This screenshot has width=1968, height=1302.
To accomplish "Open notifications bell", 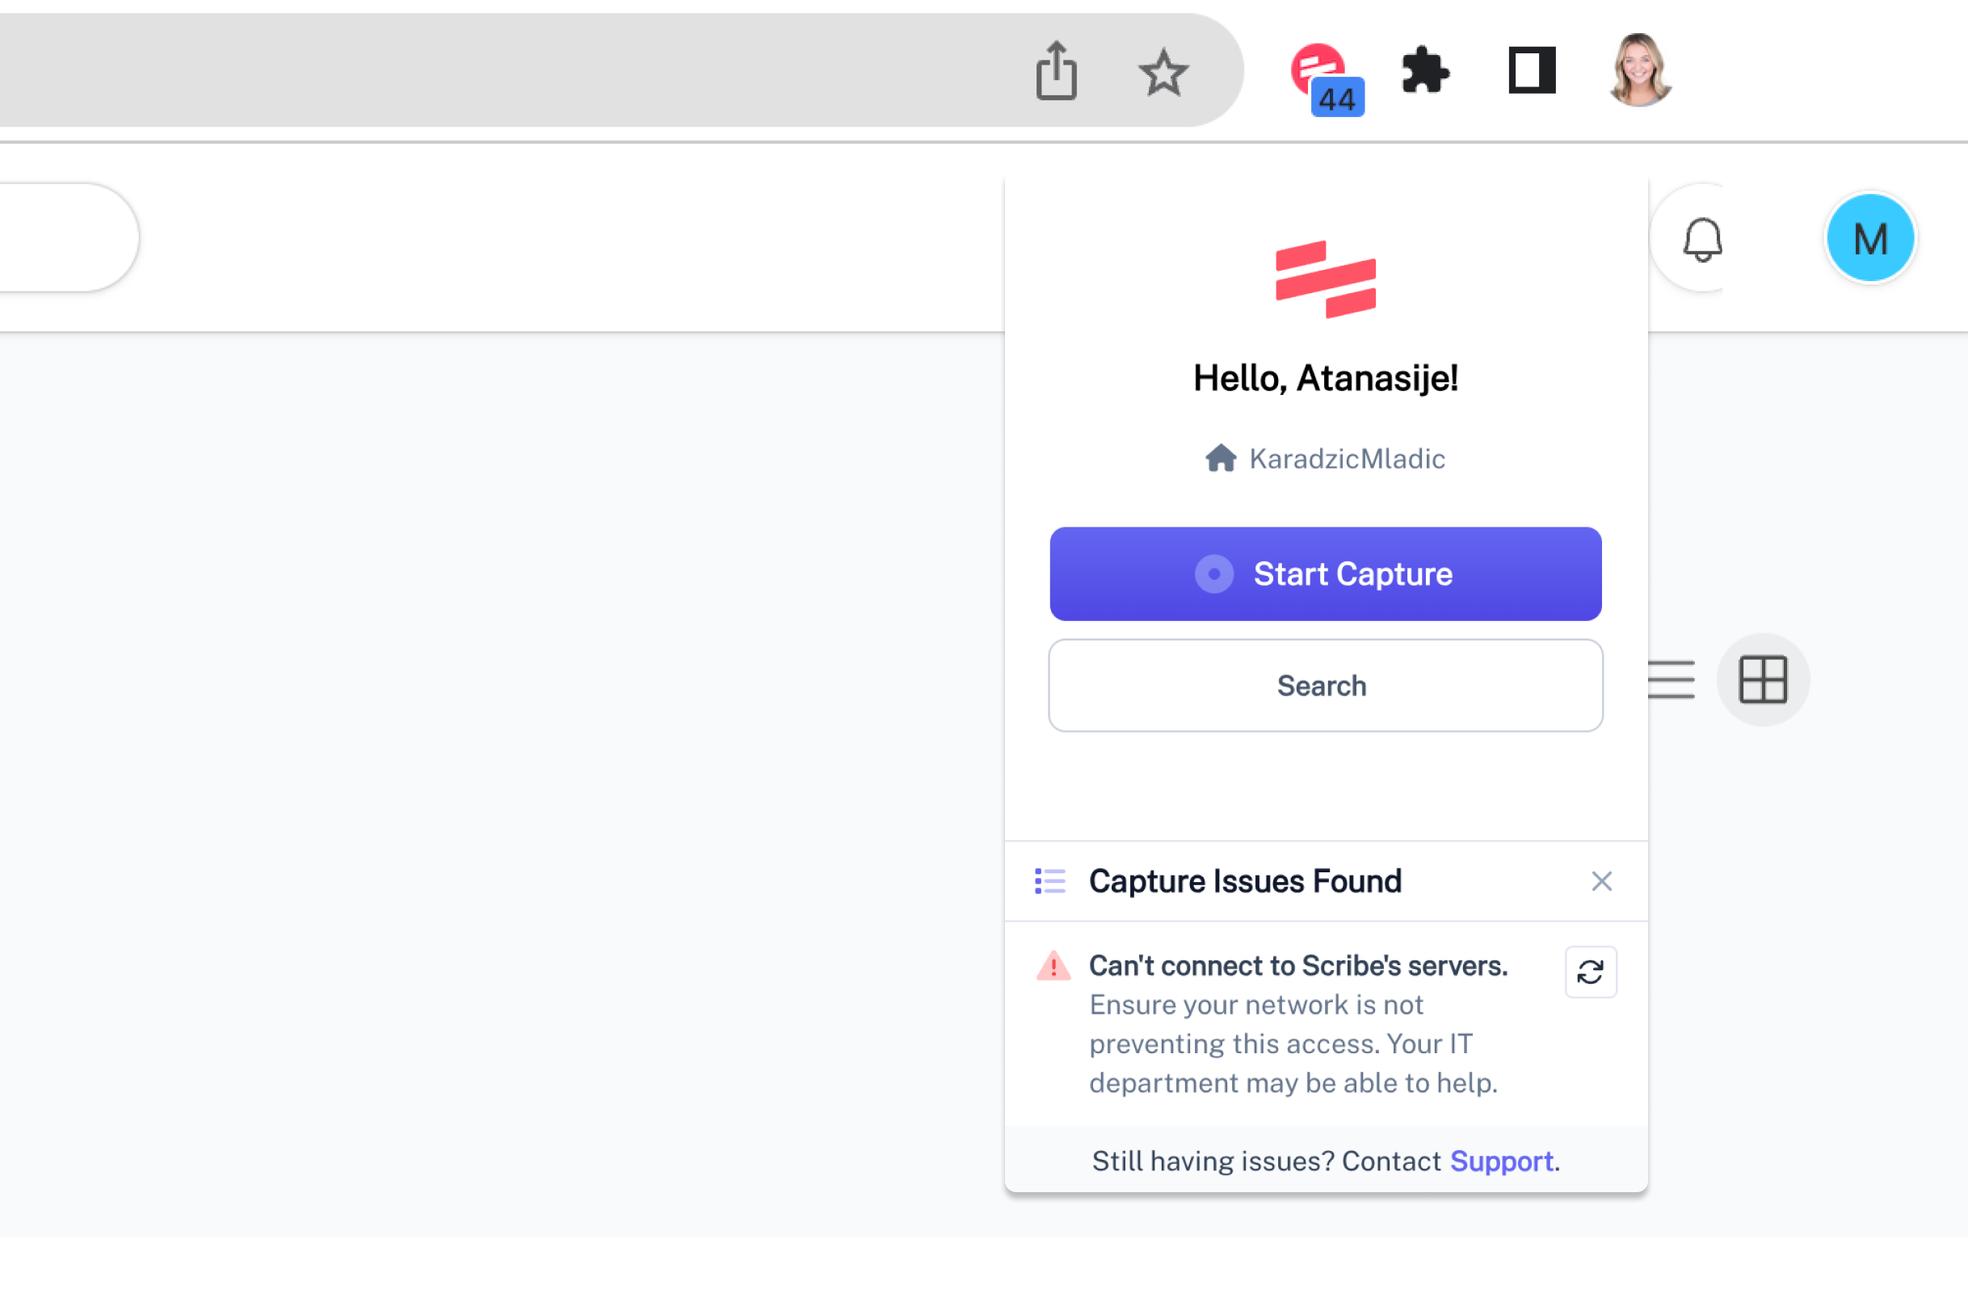I will pos(1702,240).
